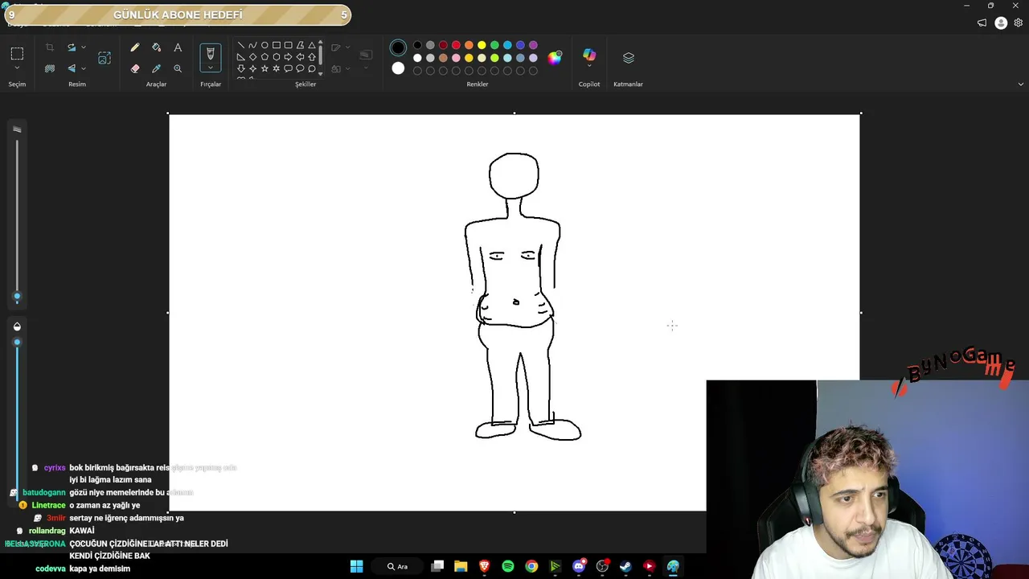The image size is (1029, 579).
Task: Choose the straight line shape
Action: click(240, 45)
